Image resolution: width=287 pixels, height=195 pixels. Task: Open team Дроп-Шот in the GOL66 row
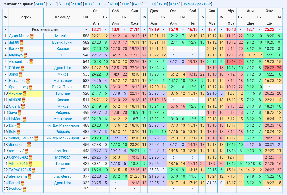(63, 68)
